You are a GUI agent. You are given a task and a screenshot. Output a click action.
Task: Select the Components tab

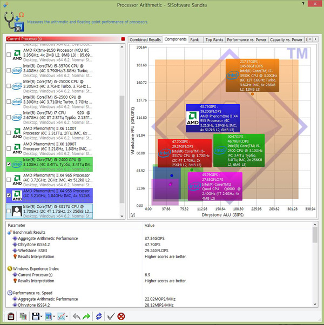tap(175, 39)
